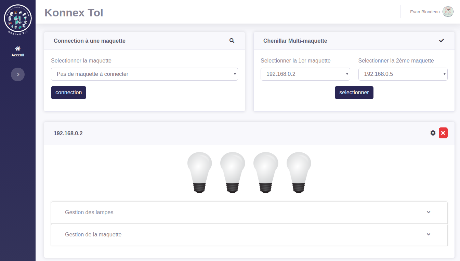Click the Konnex Tol logo in sidebar
This screenshot has height=261, width=460.
(18, 19)
